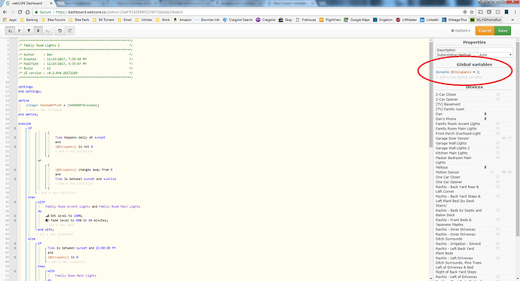
Task: Bookmark this page with the star icon
Action: pos(472,12)
